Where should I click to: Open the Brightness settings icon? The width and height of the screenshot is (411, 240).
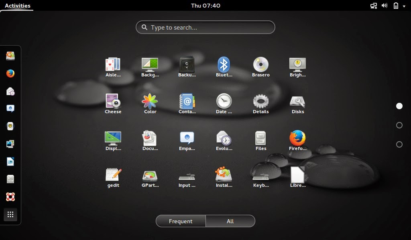pyautogui.click(x=297, y=64)
